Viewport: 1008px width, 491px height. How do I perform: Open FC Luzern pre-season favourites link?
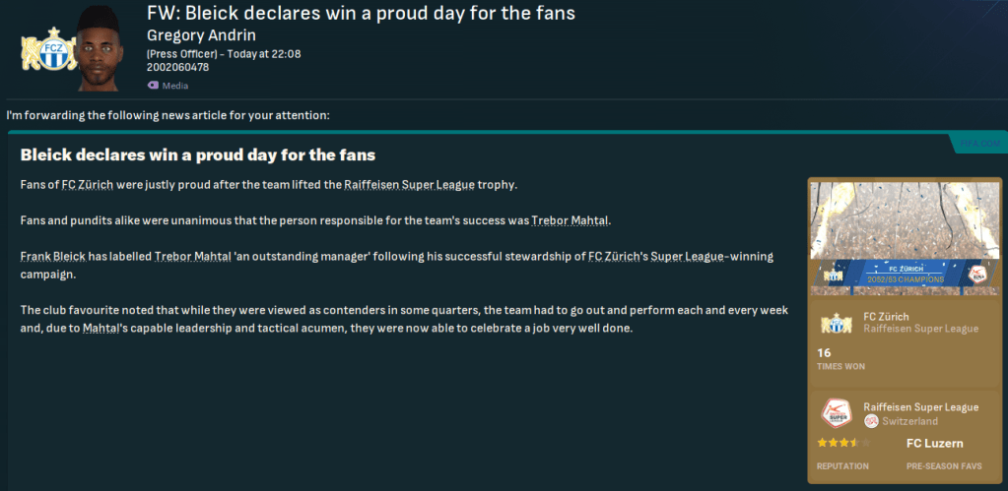[x=934, y=444]
